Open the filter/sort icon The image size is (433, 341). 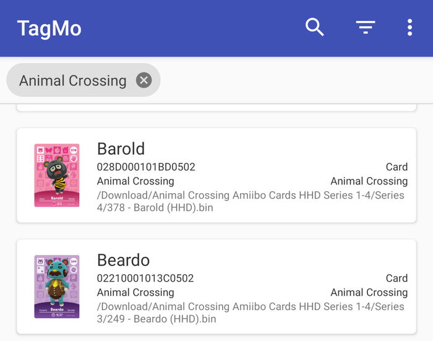tap(366, 27)
